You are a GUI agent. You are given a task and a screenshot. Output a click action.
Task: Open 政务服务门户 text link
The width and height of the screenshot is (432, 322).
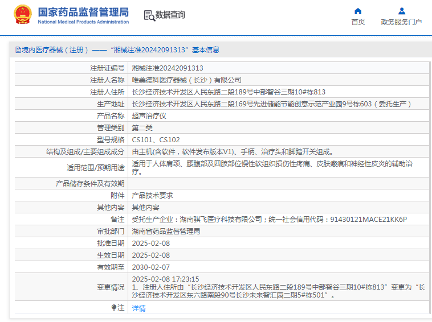tap(401, 22)
